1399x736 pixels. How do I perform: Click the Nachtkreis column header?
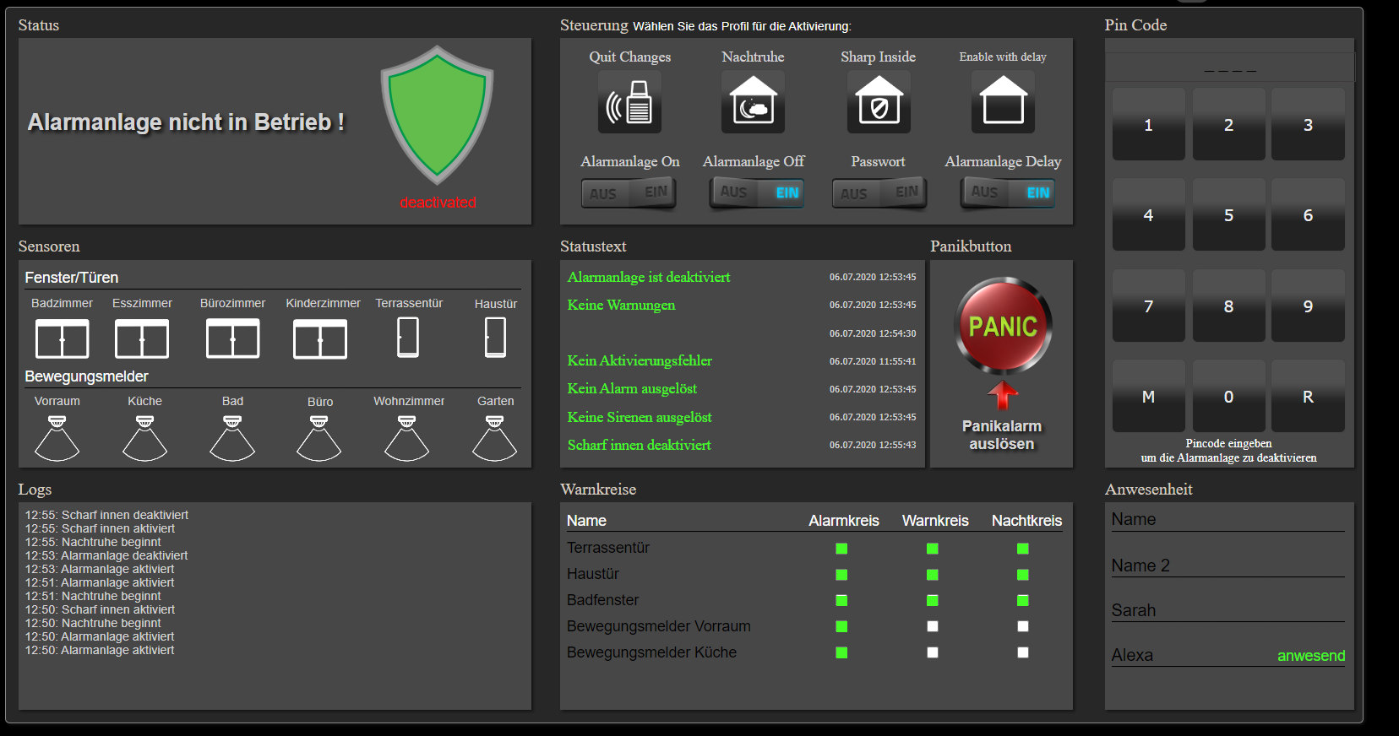(1026, 521)
